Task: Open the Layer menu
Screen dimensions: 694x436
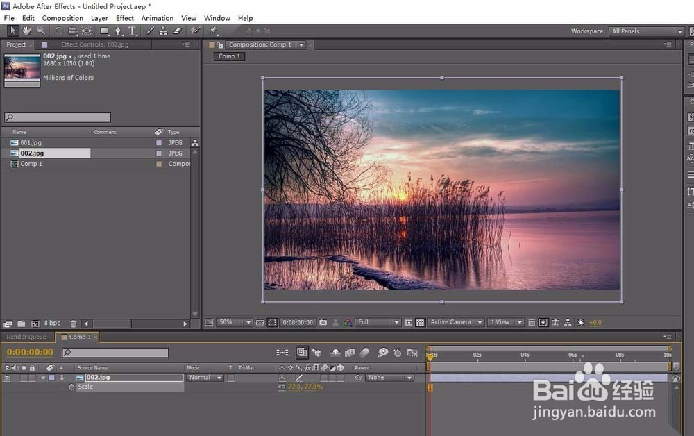Action: [x=99, y=18]
